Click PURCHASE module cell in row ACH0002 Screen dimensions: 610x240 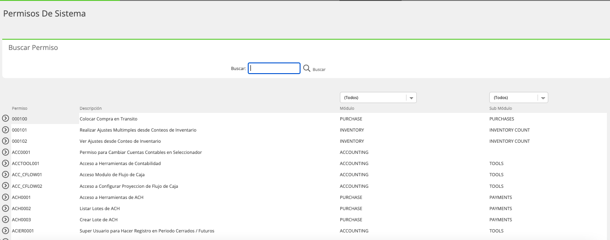point(351,209)
